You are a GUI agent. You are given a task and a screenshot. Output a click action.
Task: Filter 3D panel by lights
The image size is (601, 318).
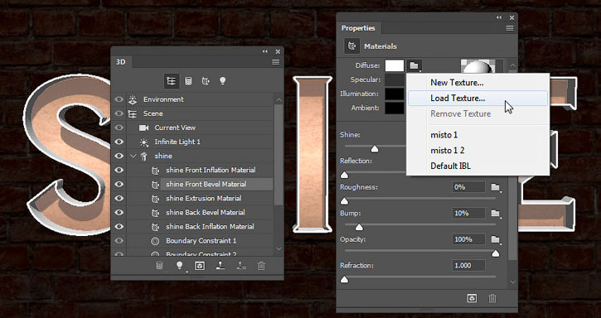point(223,81)
